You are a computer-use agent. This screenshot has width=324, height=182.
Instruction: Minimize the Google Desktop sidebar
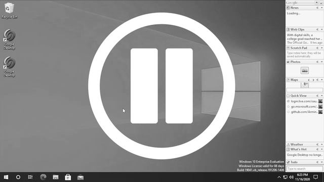point(321,3)
